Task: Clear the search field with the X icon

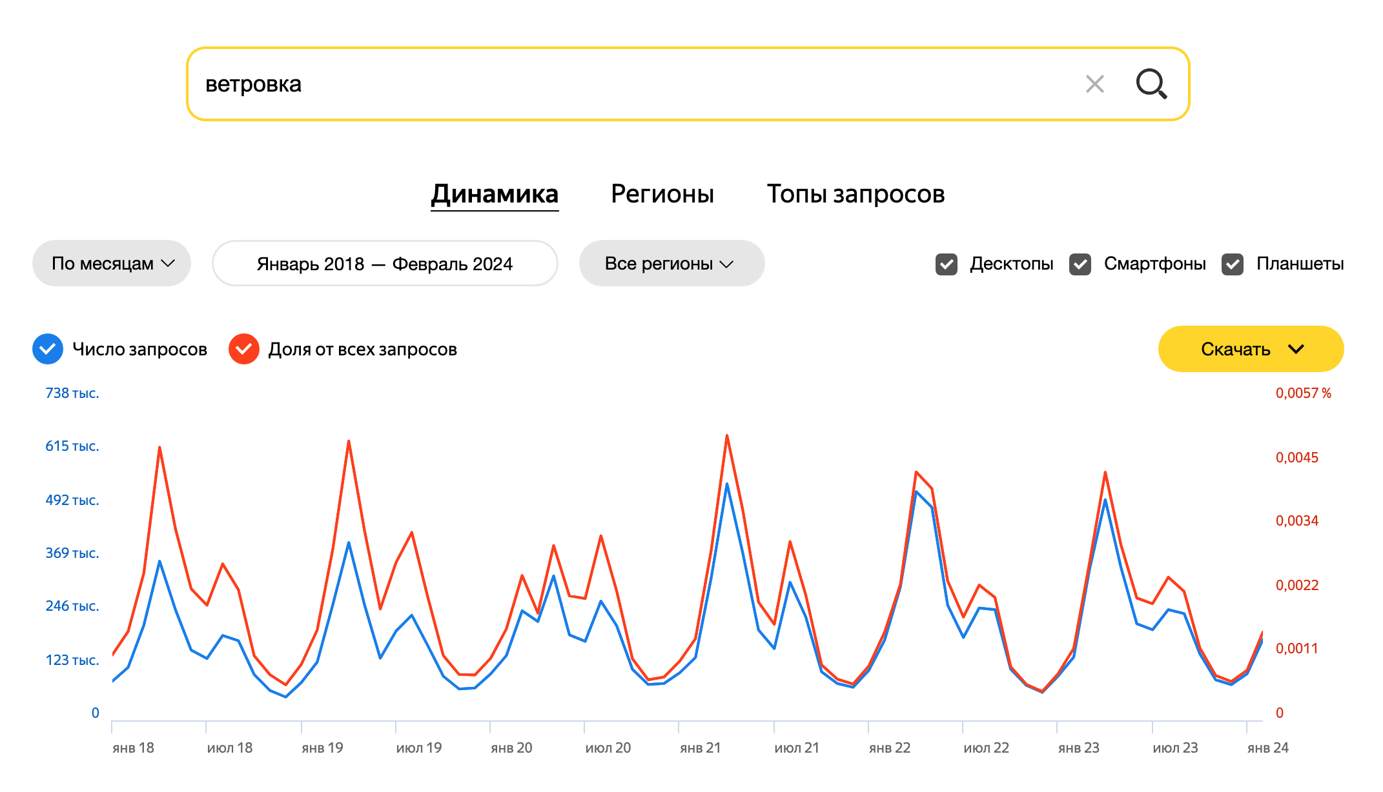Action: (x=1094, y=84)
